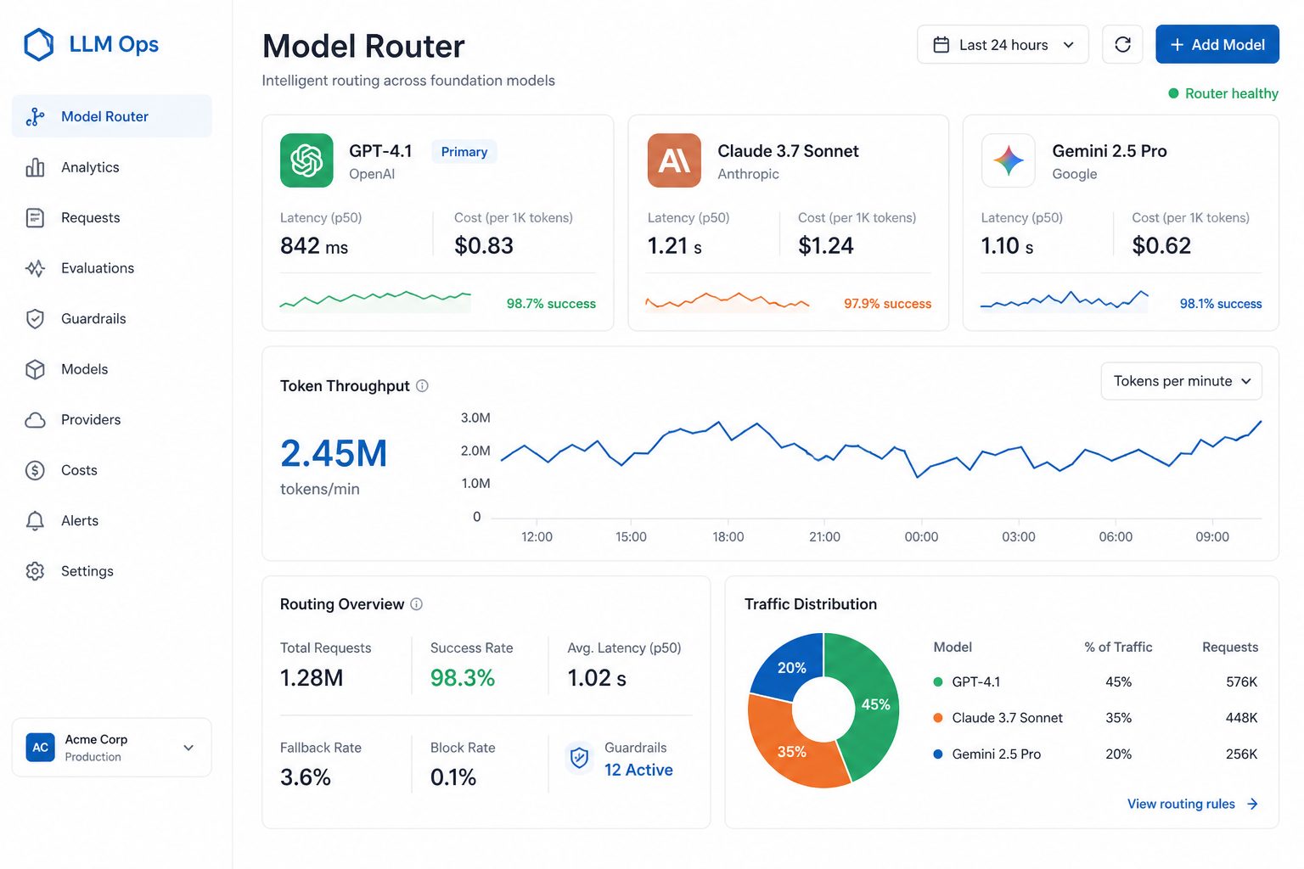The image size is (1304, 869).
Task: Follow the View routing rules link
Action: pos(1192,805)
